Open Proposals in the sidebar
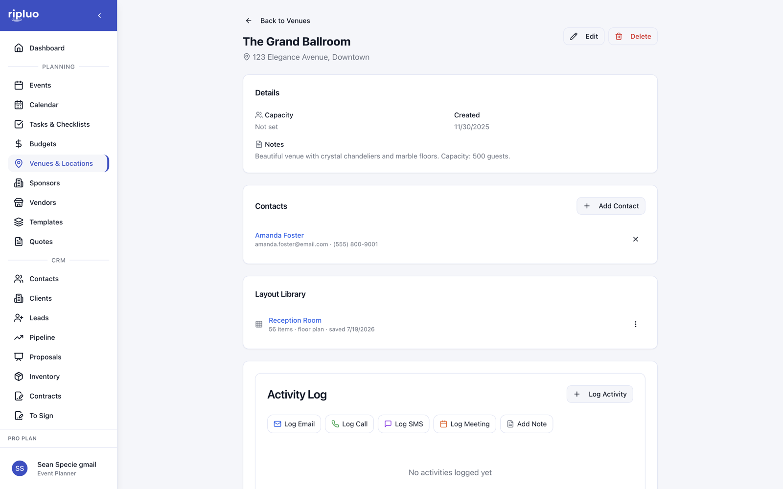This screenshot has height=489, width=783. point(58,357)
